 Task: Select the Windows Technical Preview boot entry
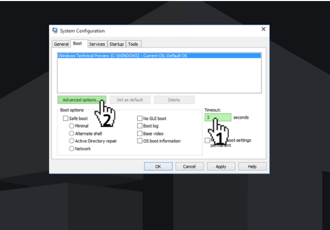[159, 56]
